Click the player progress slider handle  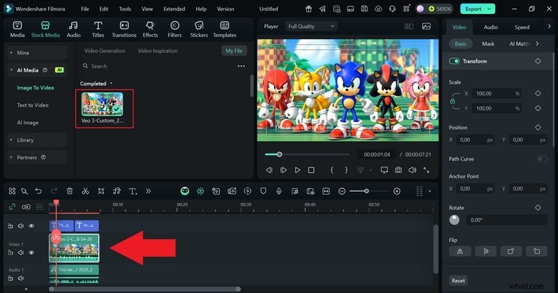point(280,154)
